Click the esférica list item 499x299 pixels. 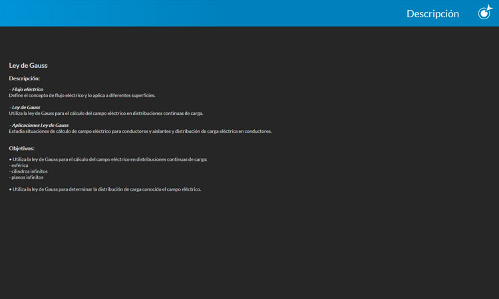click(x=19, y=165)
